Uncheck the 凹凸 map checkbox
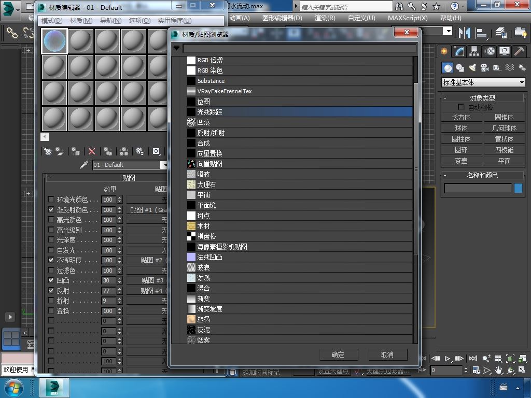 pyautogui.click(x=51, y=280)
